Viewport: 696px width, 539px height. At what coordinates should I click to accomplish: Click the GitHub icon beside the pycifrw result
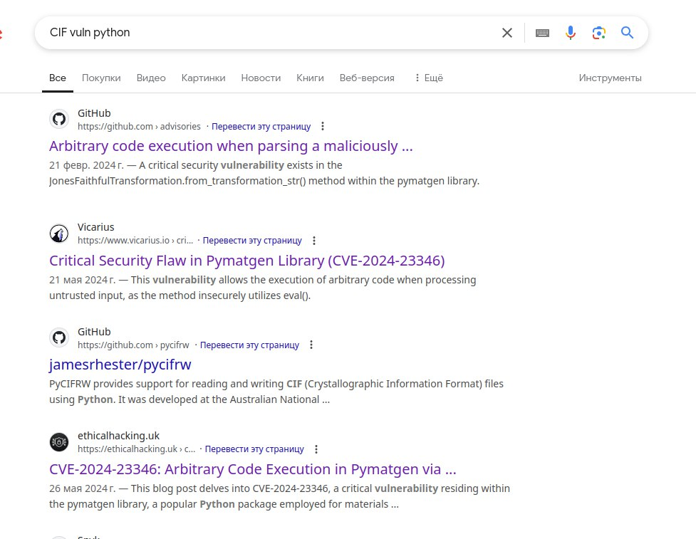coord(59,337)
